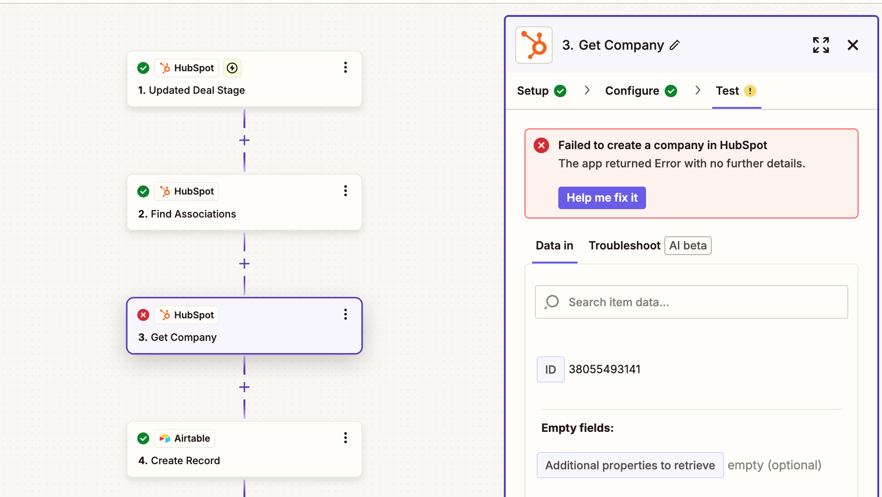Image resolution: width=882 pixels, height=497 pixels.
Task: Click the 'The app returned Error' message text
Action: [682, 164]
